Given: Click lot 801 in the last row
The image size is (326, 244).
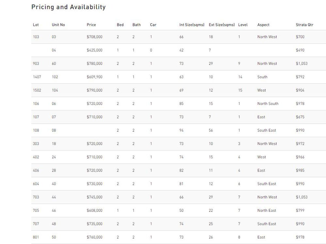Looking at the screenshot, I should [x=36, y=237].
